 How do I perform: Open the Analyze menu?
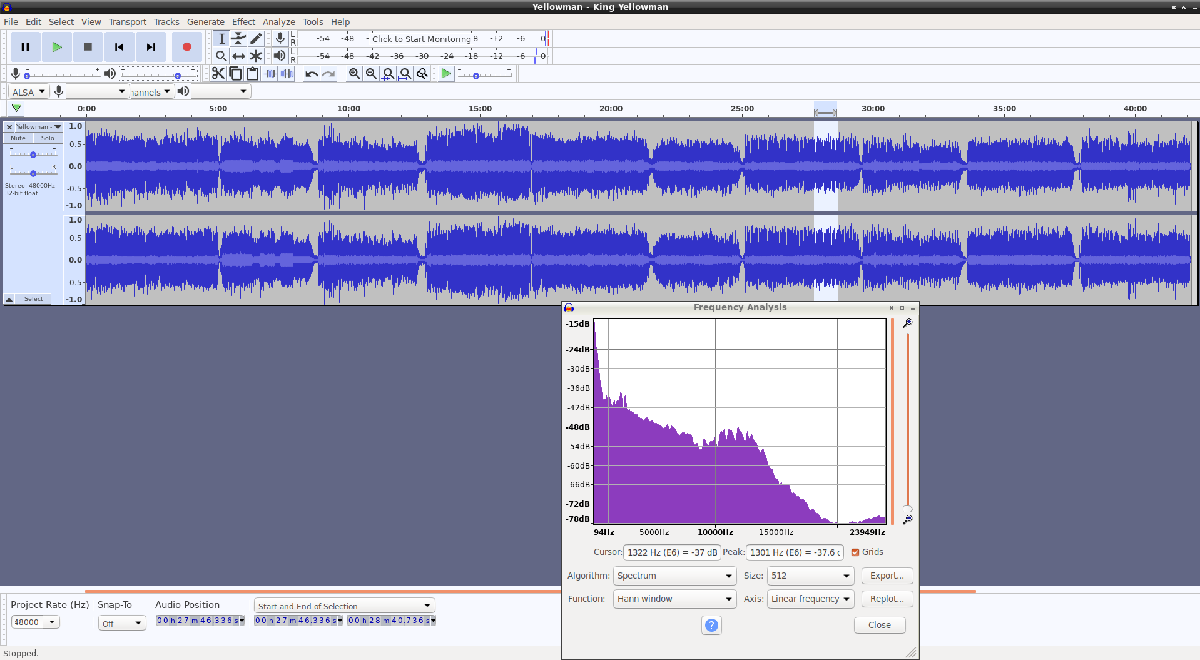tap(279, 22)
